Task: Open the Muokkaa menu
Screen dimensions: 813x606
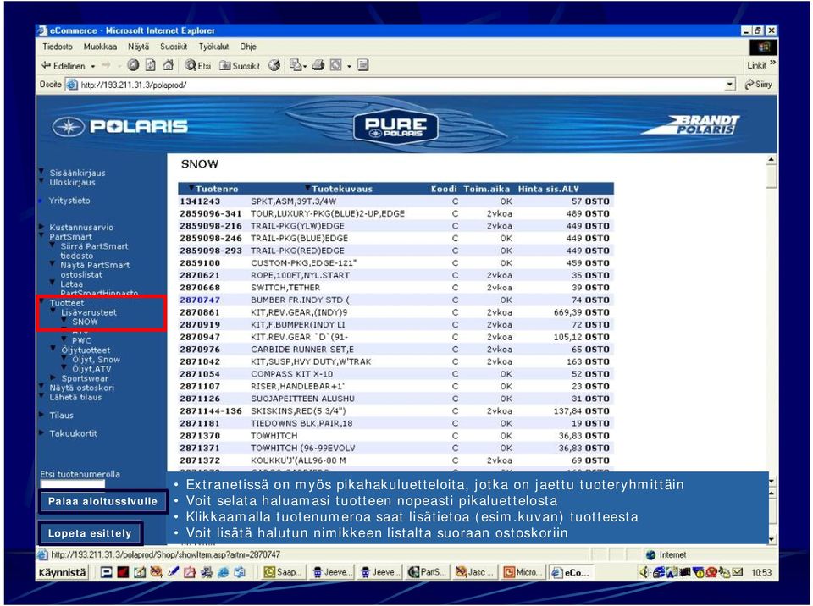Action: 100,47
